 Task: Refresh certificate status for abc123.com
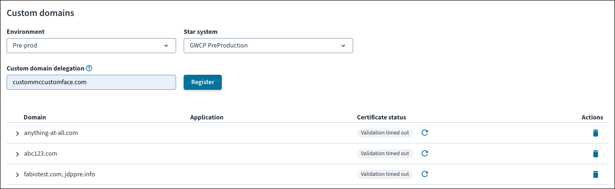(x=424, y=153)
